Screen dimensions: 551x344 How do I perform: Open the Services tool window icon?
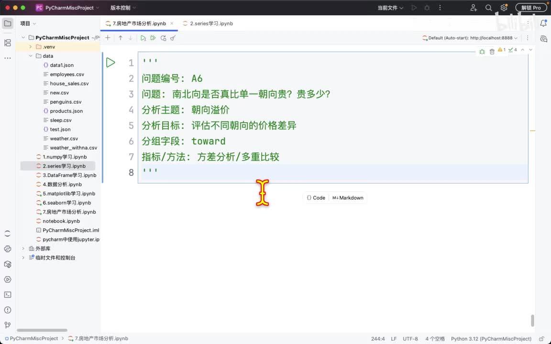tap(8, 280)
